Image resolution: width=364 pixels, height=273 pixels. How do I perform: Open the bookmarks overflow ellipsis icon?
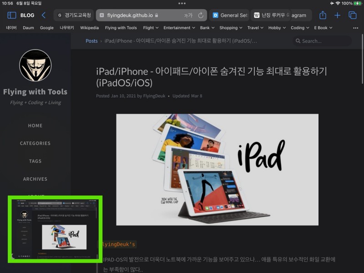click(x=355, y=28)
